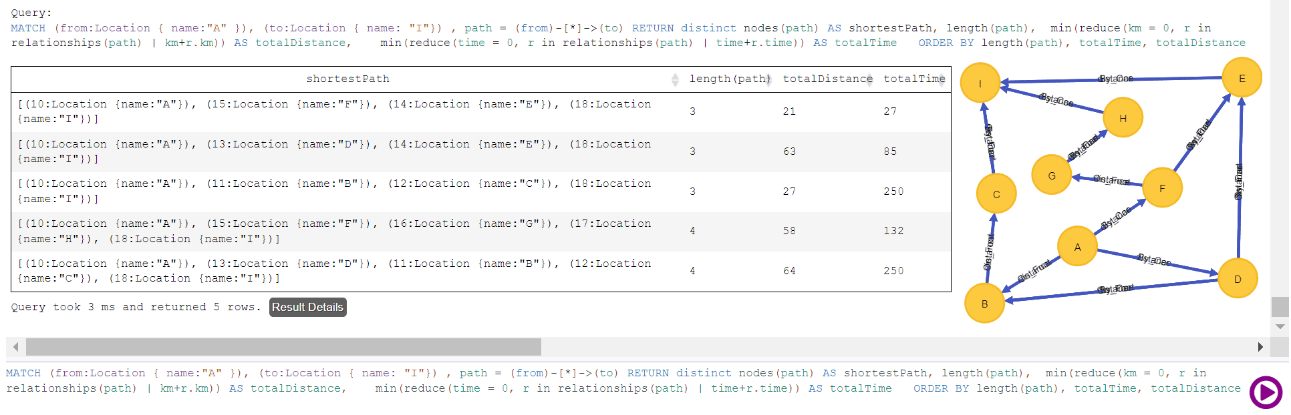
Task: Click graph node C
Action: tap(996, 194)
